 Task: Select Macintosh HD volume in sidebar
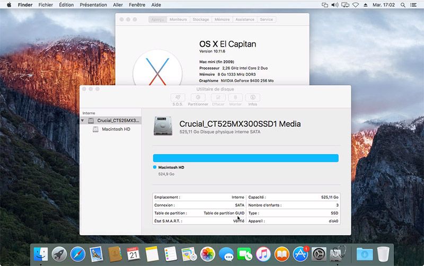pyautogui.click(x=116, y=129)
